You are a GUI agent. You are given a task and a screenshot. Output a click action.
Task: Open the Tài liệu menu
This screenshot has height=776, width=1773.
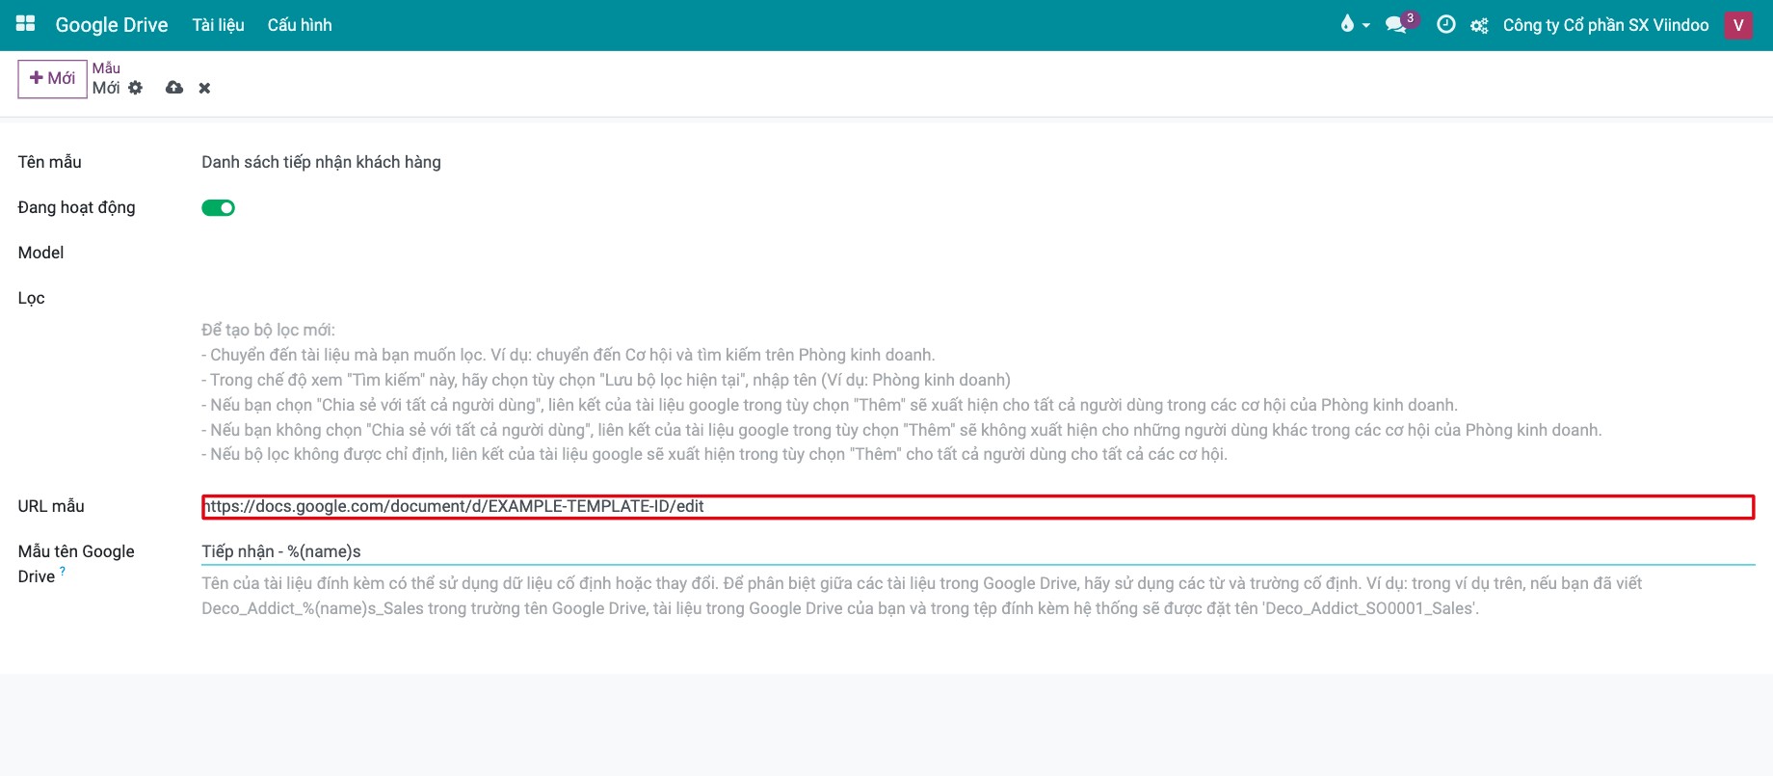pyautogui.click(x=218, y=25)
